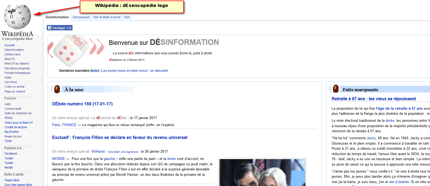
Task: Click the ape icon beside Faits marquants
Action: [x=336, y=89]
